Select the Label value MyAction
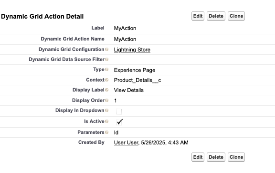 click(x=125, y=28)
